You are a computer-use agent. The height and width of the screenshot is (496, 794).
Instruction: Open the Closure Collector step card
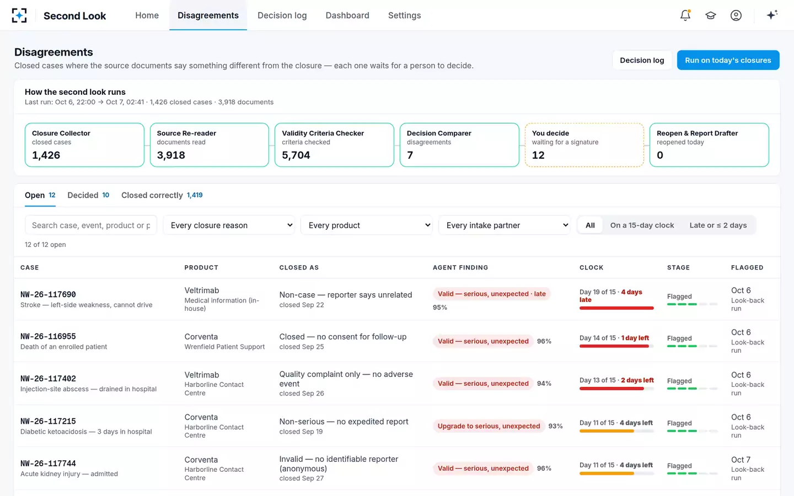click(84, 145)
